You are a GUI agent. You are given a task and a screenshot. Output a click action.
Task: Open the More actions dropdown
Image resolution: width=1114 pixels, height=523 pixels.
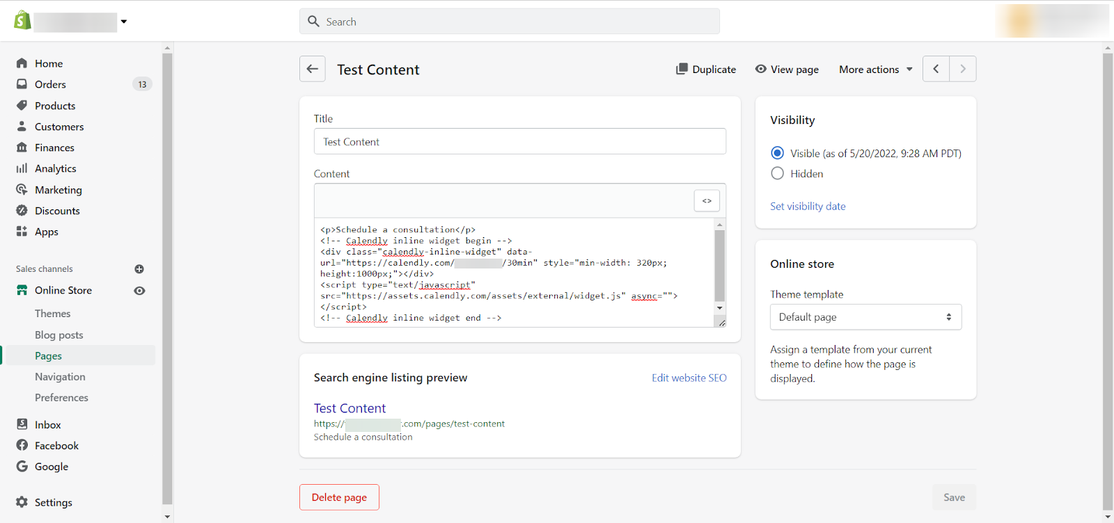point(875,70)
